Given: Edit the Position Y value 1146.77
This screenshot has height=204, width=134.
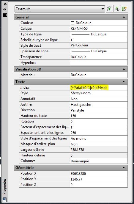Looking at the screenshot, I should coord(99,179).
